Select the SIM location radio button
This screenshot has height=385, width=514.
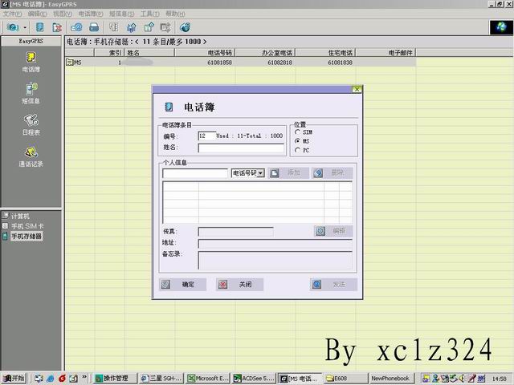point(297,132)
